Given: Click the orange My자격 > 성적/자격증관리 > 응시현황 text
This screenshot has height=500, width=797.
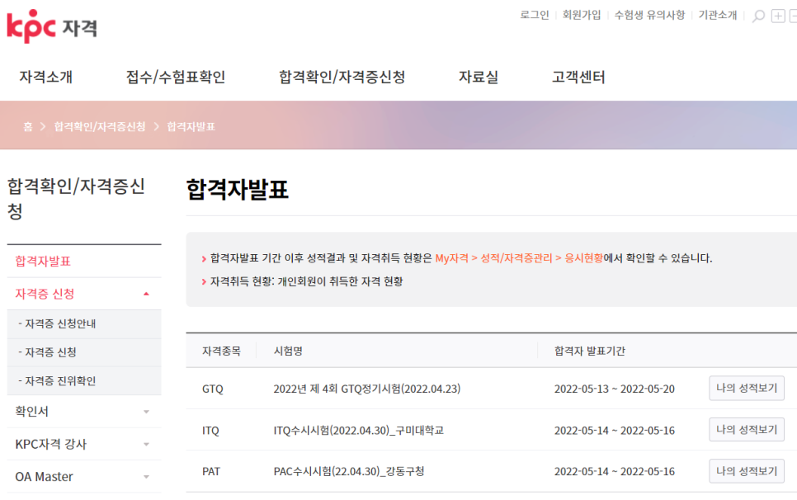Looking at the screenshot, I should (x=519, y=258).
